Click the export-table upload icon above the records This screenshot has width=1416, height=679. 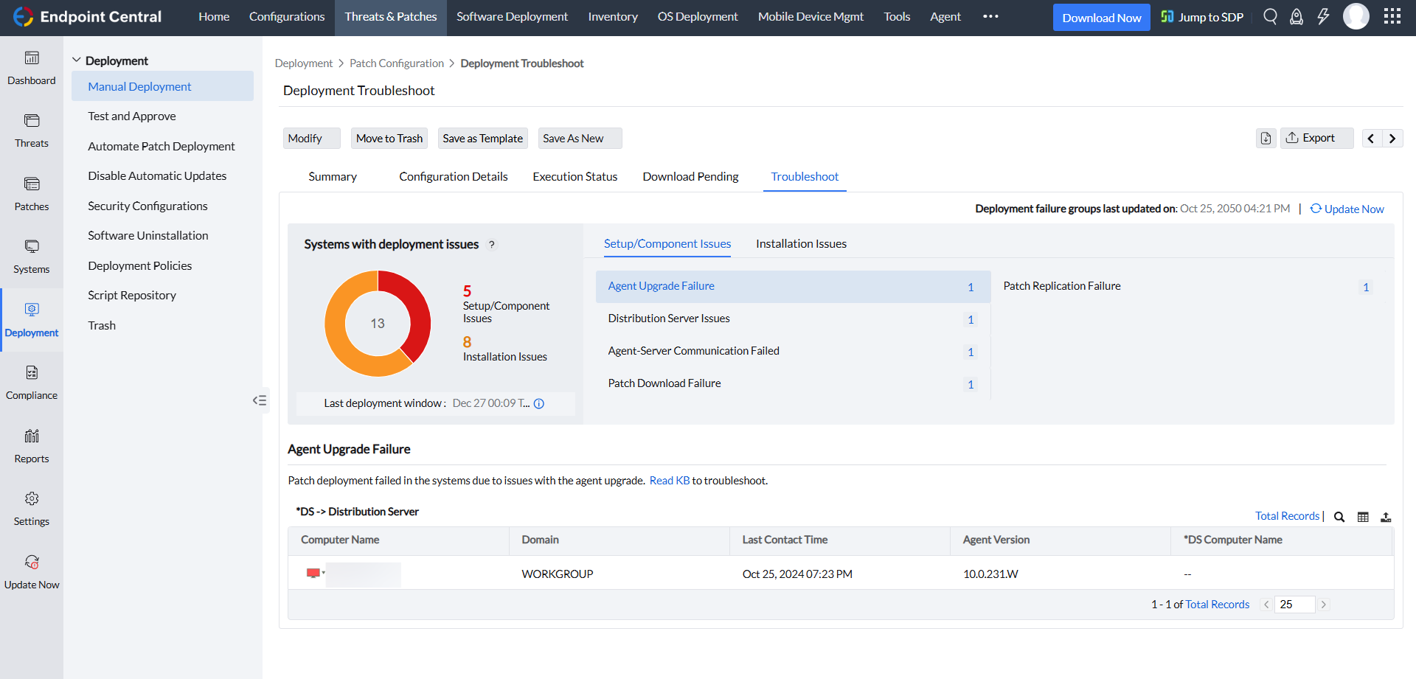coord(1386,517)
